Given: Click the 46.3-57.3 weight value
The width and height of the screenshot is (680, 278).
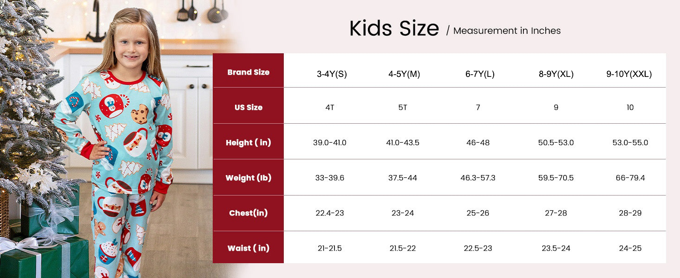Looking at the screenshot, I should tap(478, 178).
